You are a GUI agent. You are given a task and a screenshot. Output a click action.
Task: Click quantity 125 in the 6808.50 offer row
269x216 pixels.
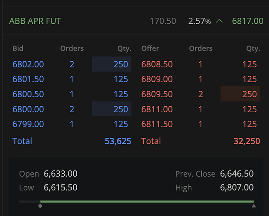tap(250, 64)
